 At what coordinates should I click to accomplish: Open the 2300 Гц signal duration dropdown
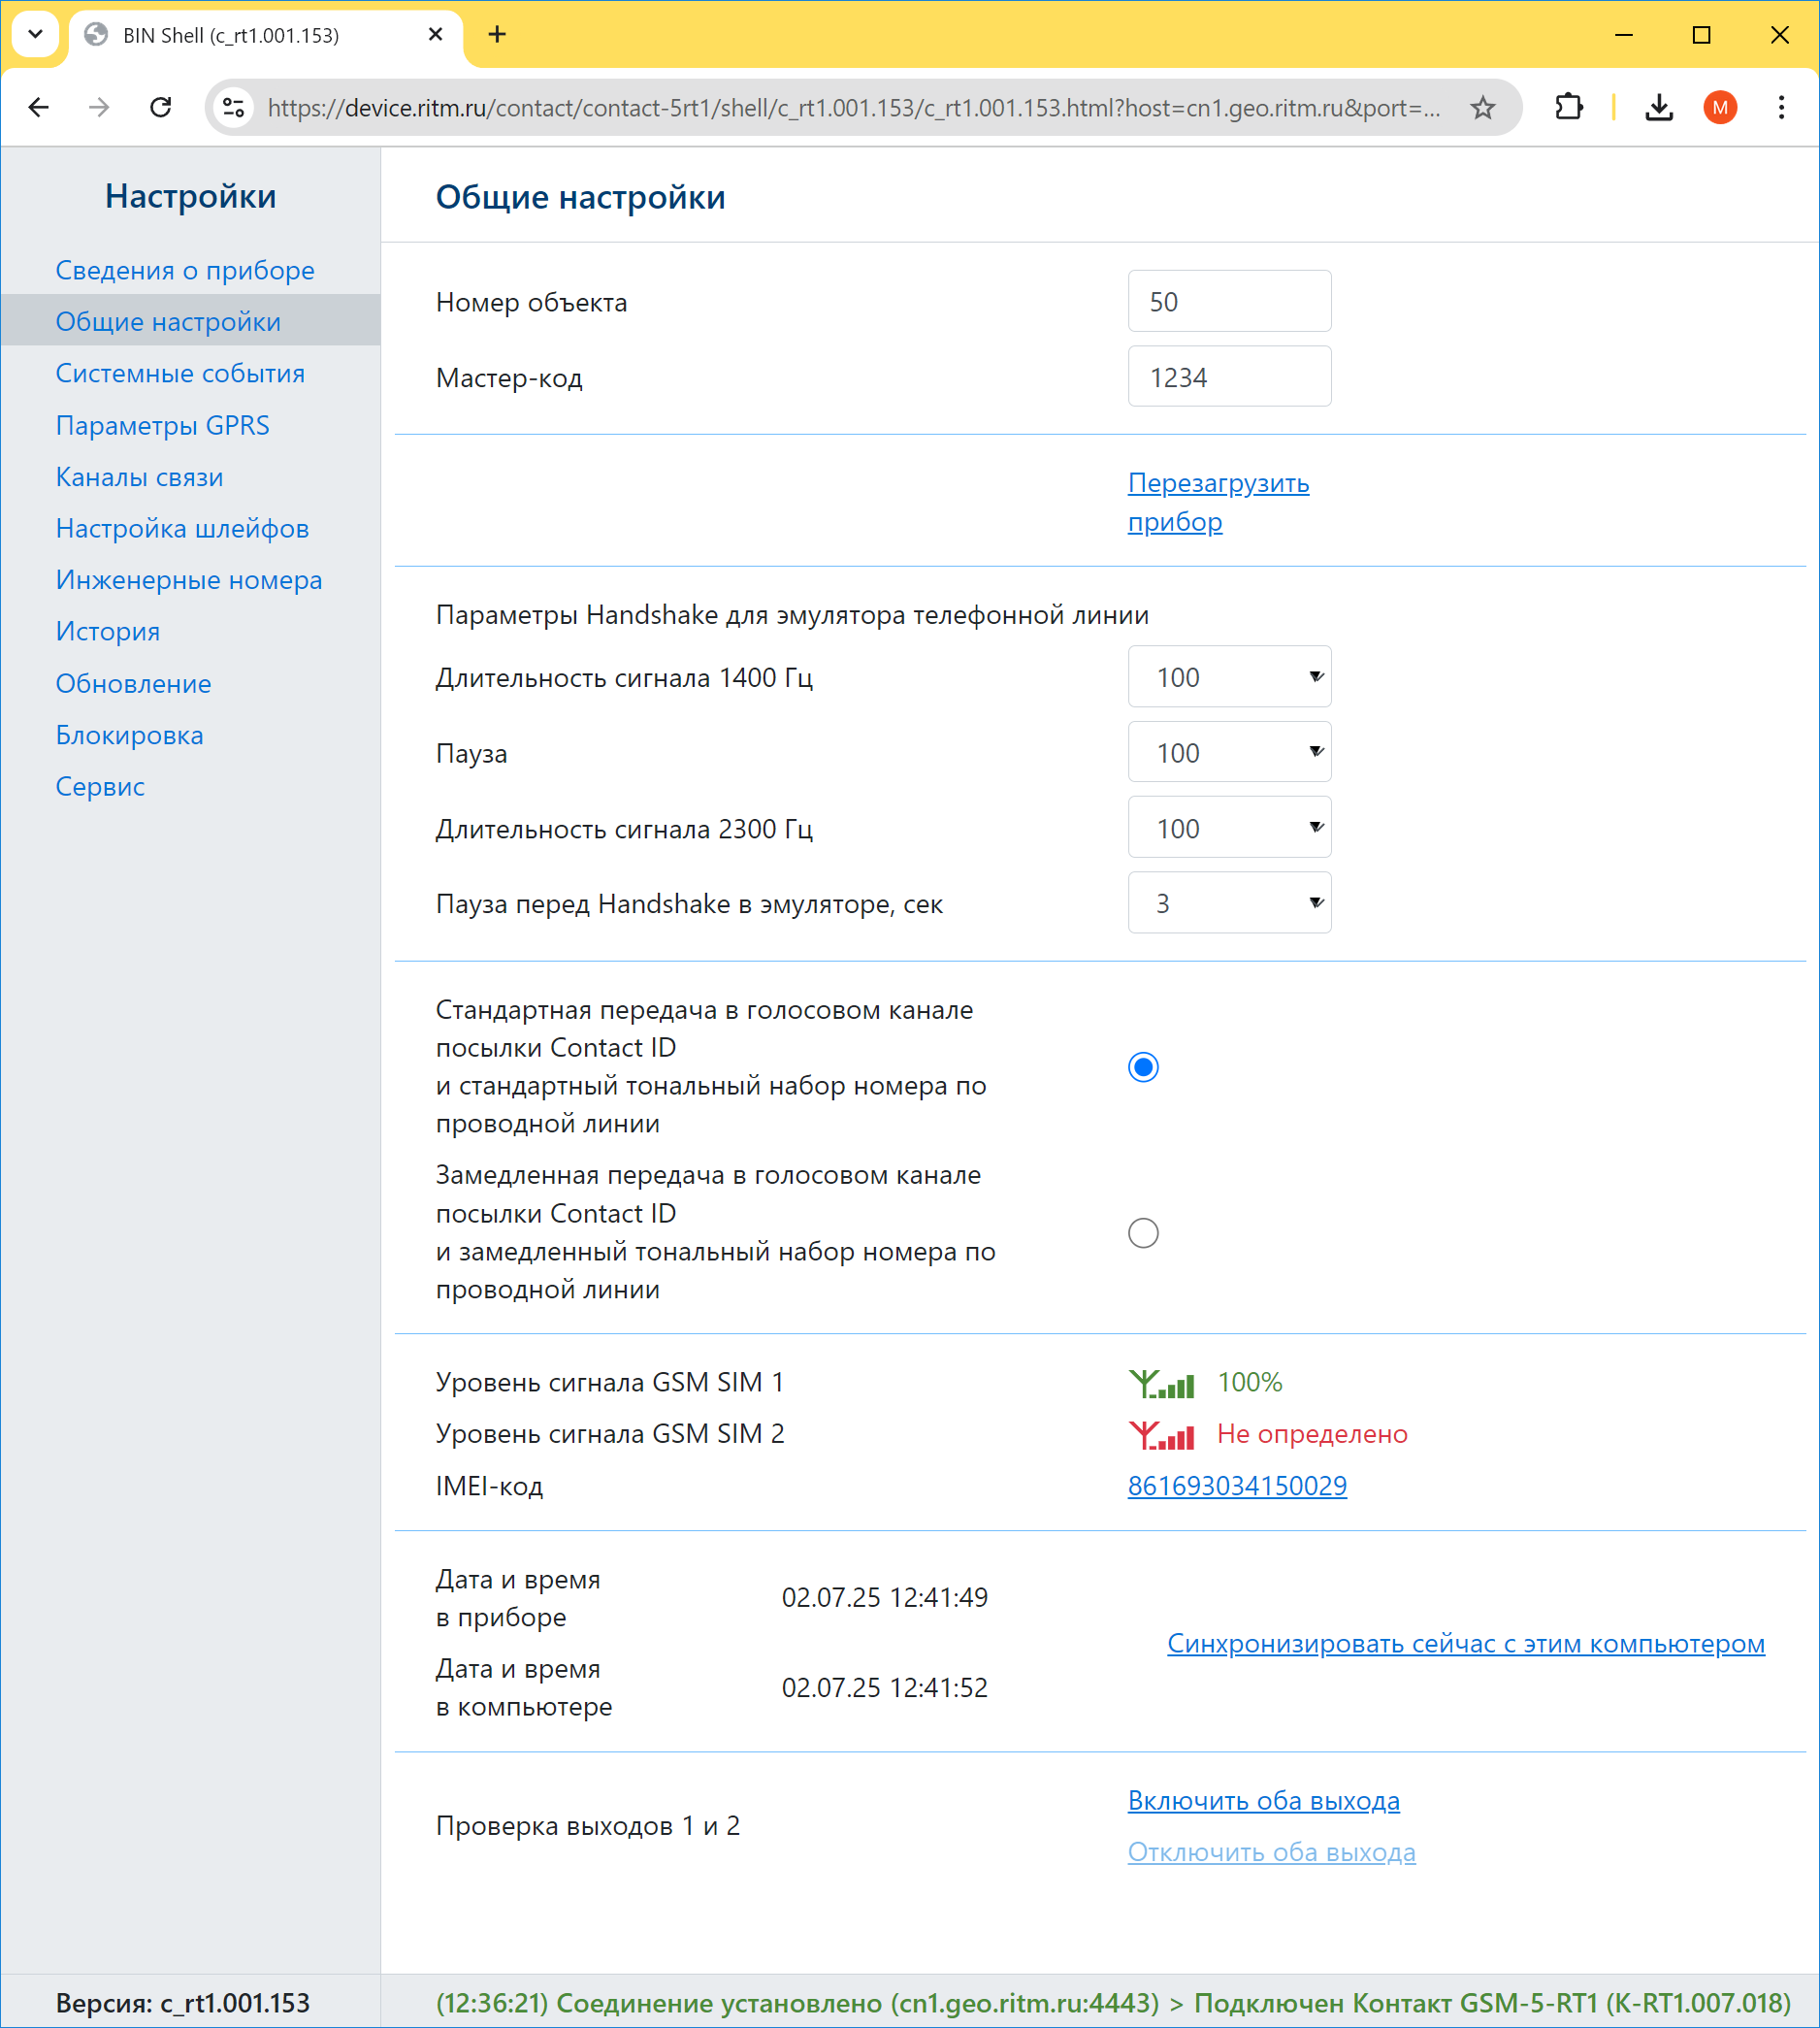1229,828
